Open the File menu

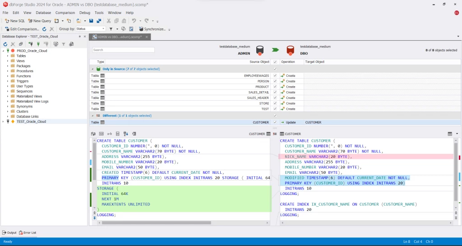click(5, 13)
